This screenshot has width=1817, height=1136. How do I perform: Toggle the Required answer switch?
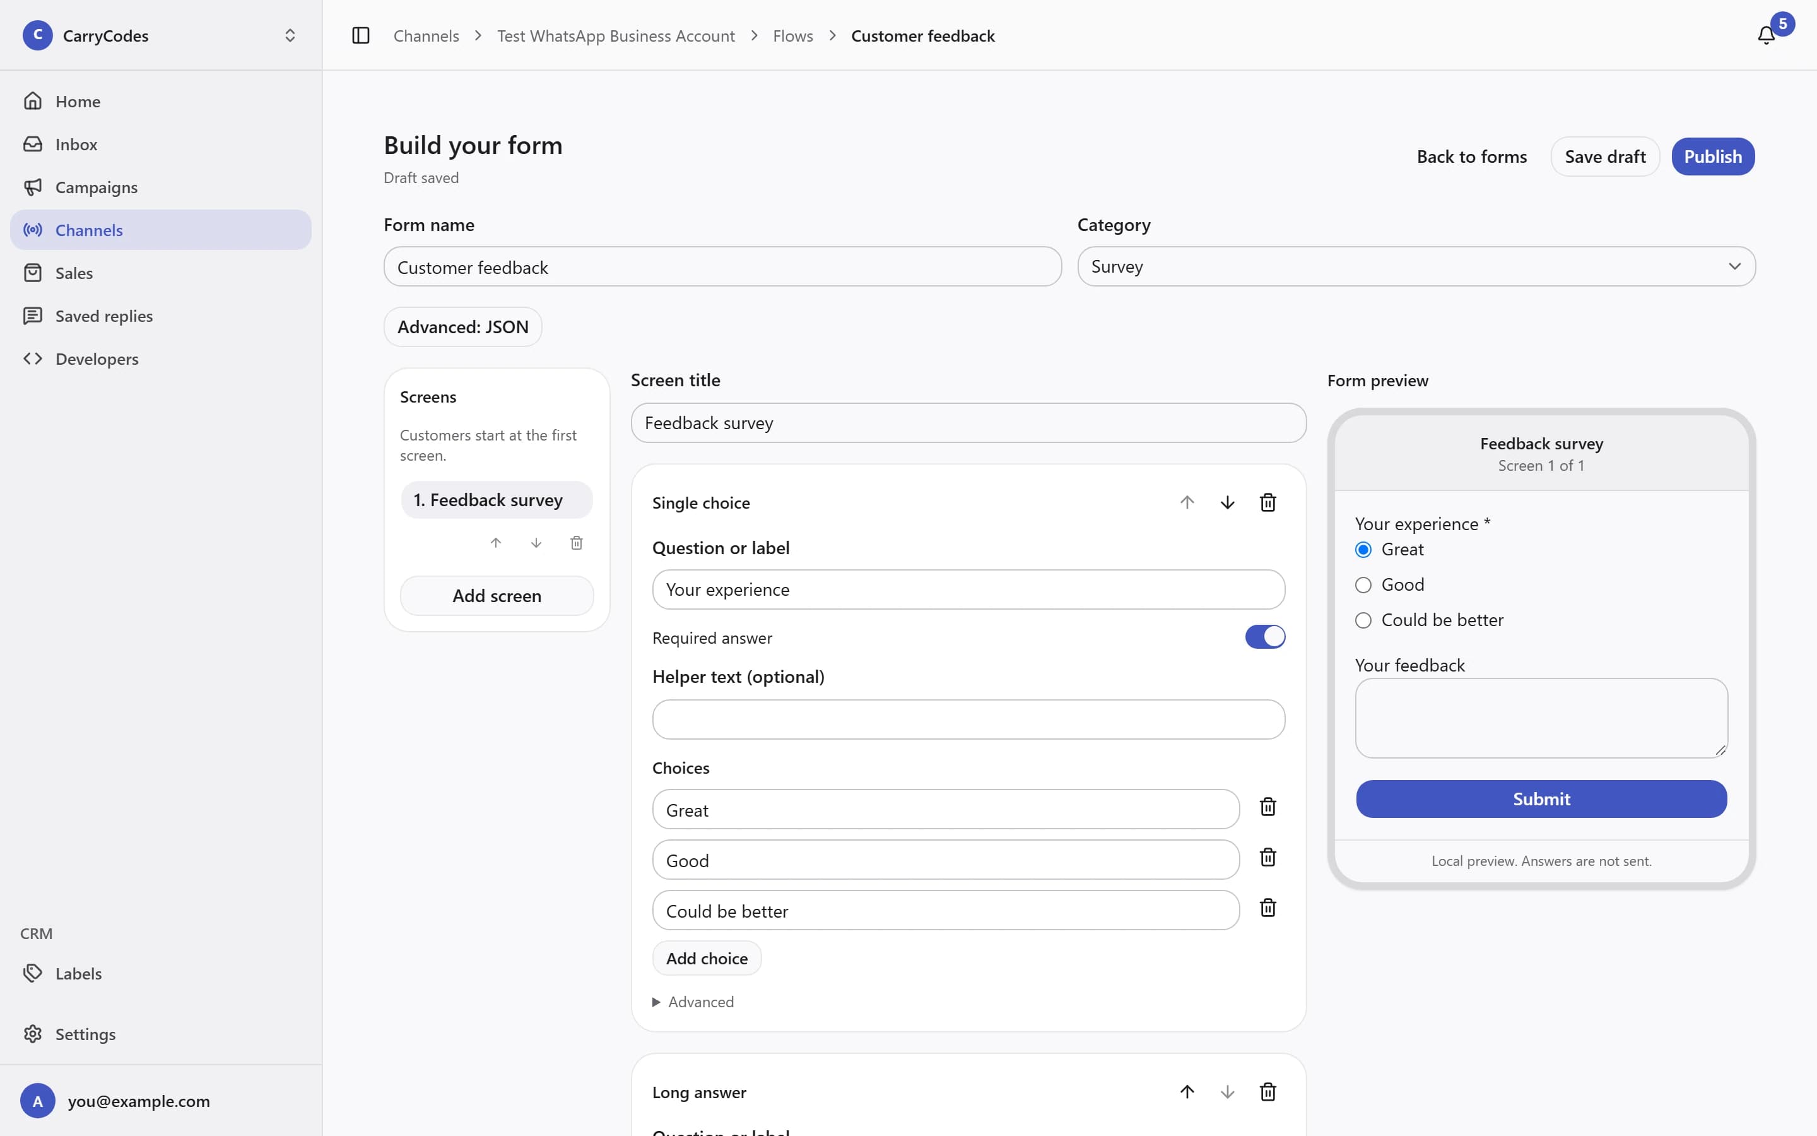click(1265, 637)
